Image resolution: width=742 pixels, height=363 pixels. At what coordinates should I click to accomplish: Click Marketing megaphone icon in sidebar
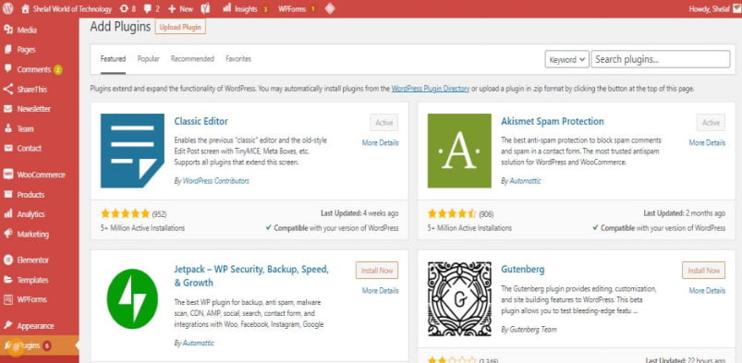click(8, 234)
